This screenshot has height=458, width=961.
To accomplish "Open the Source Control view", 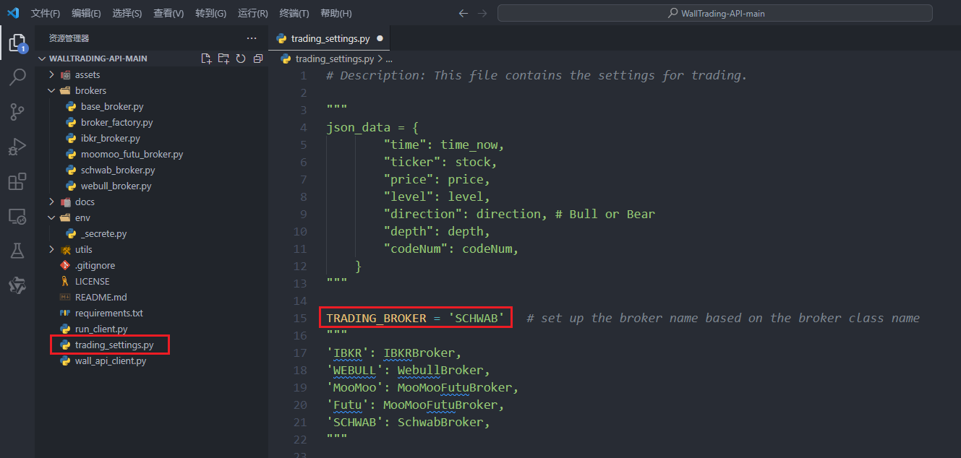I will tap(17, 111).
